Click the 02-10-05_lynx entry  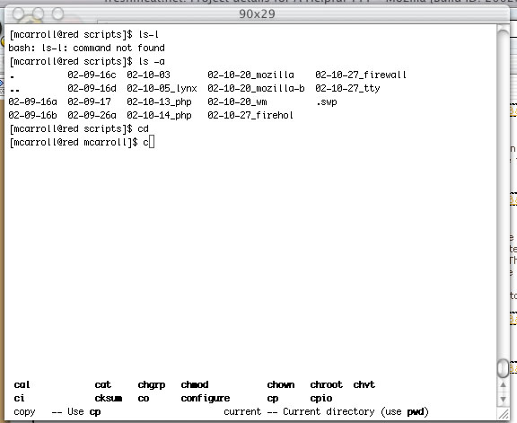point(162,88)
